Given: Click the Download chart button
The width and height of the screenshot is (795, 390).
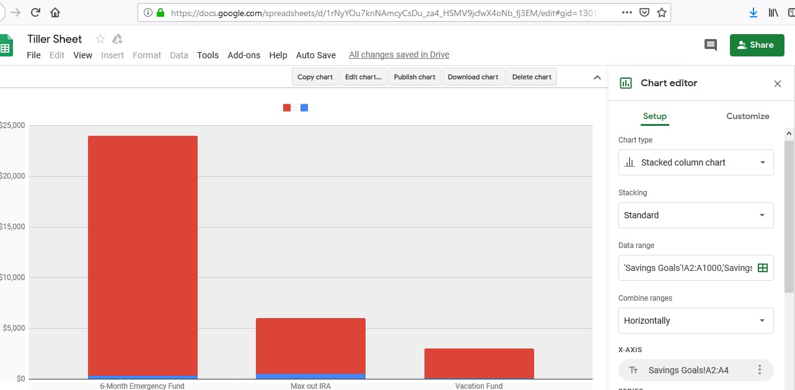Looking at the screenshot, I should (473, 77).
